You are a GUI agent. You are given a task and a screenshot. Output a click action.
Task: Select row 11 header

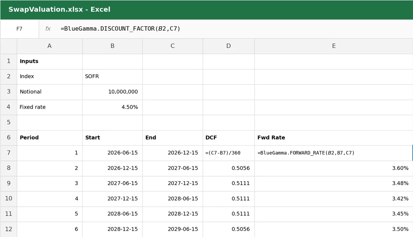(9, 214)
